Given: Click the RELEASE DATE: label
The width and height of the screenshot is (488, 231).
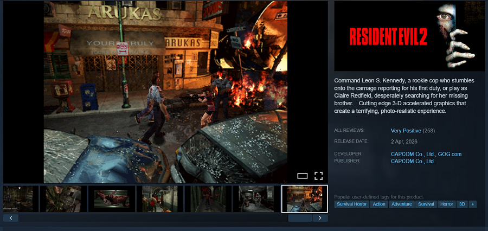Looking at the screenshot, I should click(351, 141).
